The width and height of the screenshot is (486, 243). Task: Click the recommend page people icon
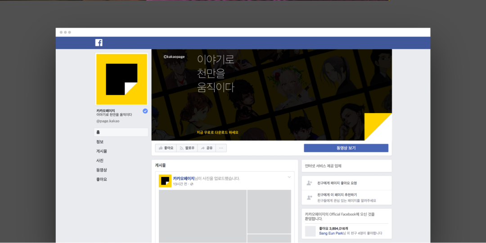[309, 198]
